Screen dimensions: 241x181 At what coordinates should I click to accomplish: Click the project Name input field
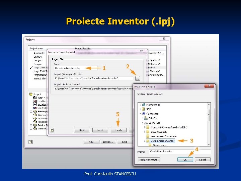[76, 68]
